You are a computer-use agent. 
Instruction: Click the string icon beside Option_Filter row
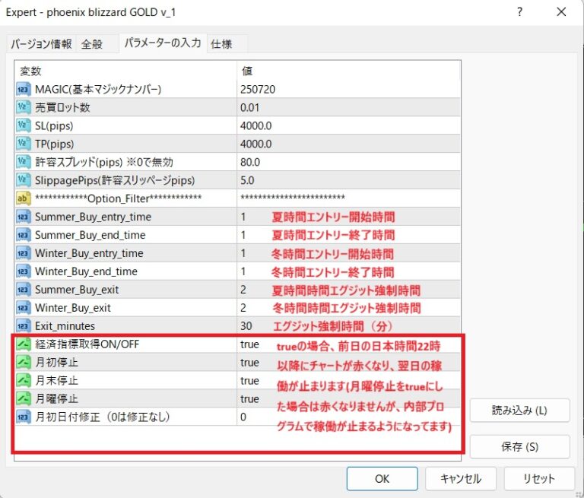click(x=23, y=198)
